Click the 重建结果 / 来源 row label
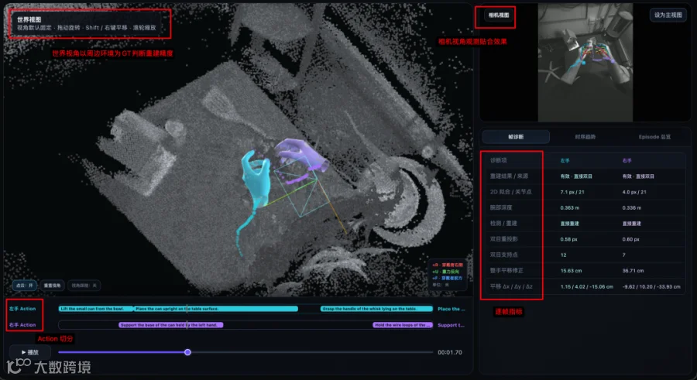The height and width of the screenshot is (380, 697). [509, 176]
